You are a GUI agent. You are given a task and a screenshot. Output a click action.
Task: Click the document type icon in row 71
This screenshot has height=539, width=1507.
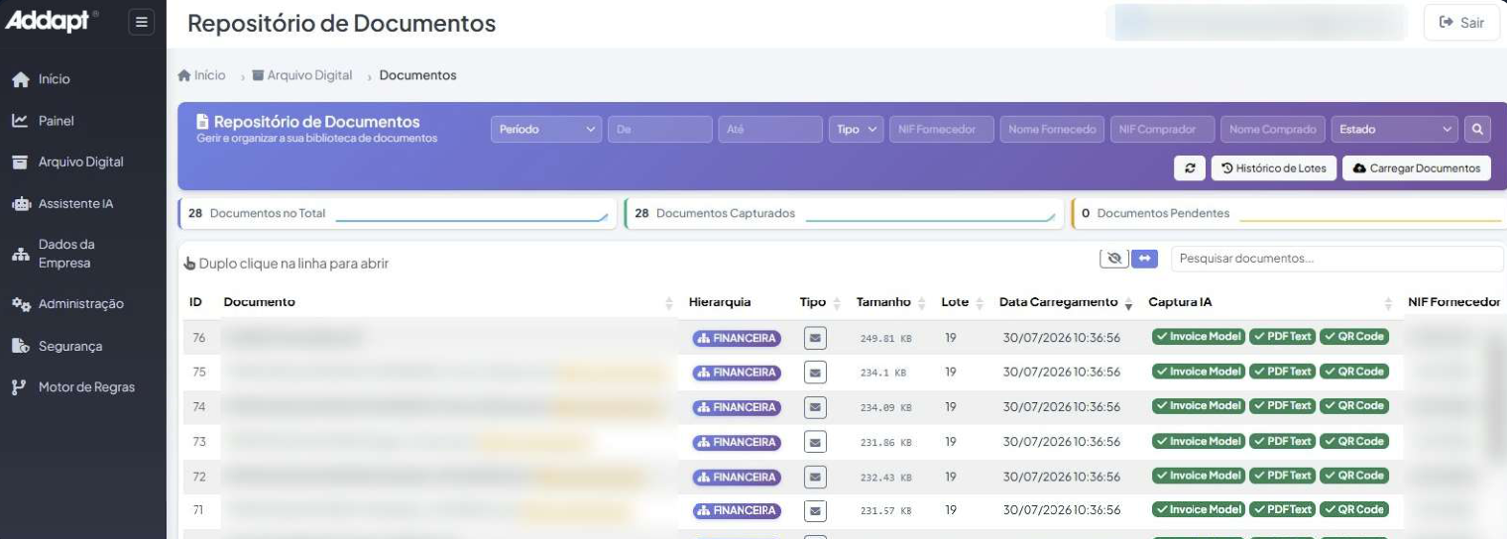(x=815, y=511)
